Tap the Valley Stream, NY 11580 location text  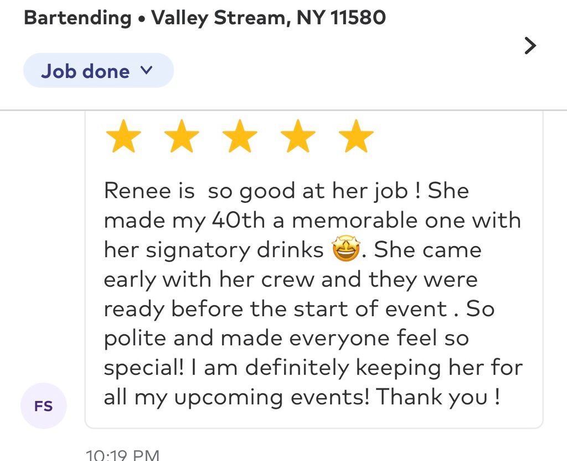point(269,18)
